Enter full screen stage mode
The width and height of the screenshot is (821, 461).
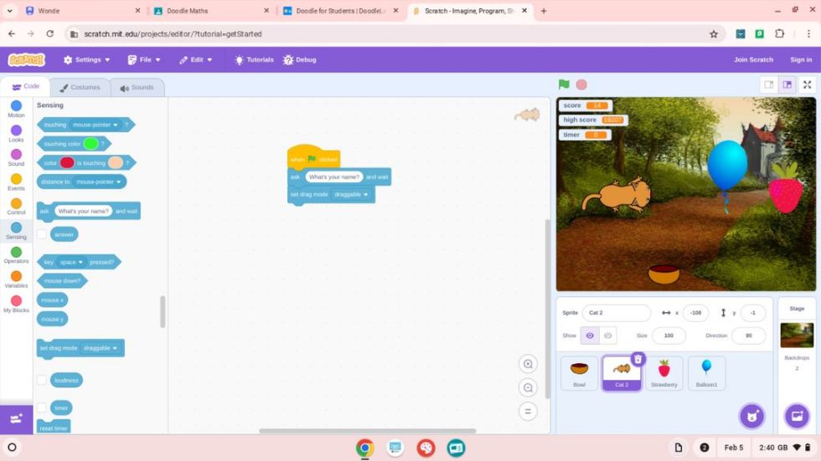click(x=808, y=85)
